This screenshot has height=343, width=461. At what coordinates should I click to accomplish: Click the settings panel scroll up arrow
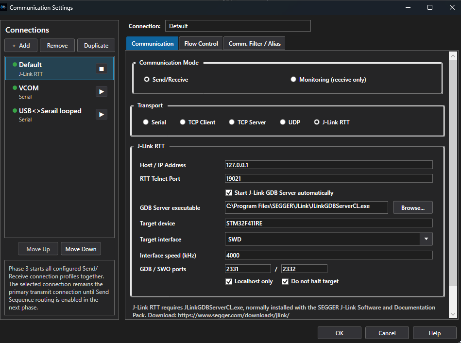click(x=453, y=55)
